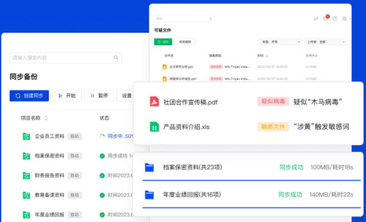Select the 企业员工资料 sync folder icon
The width and height of the screenshot is (366, 222).
pos(26,137)
